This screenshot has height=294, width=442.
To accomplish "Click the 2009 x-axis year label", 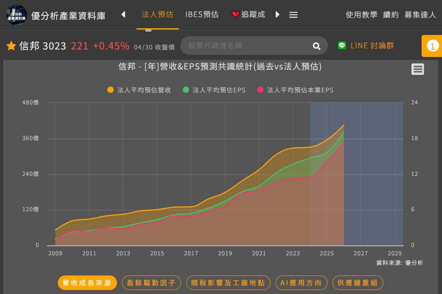I will (55, 253).
